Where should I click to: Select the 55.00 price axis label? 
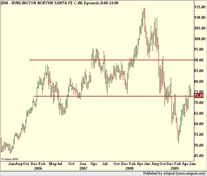click(x=199, y=134)
